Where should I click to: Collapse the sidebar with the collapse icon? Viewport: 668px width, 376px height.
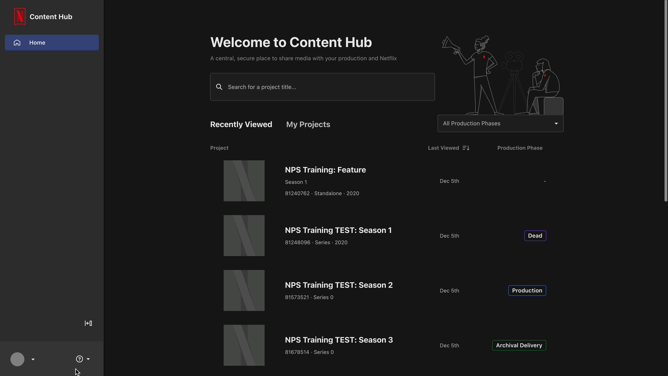pos(88,323)
